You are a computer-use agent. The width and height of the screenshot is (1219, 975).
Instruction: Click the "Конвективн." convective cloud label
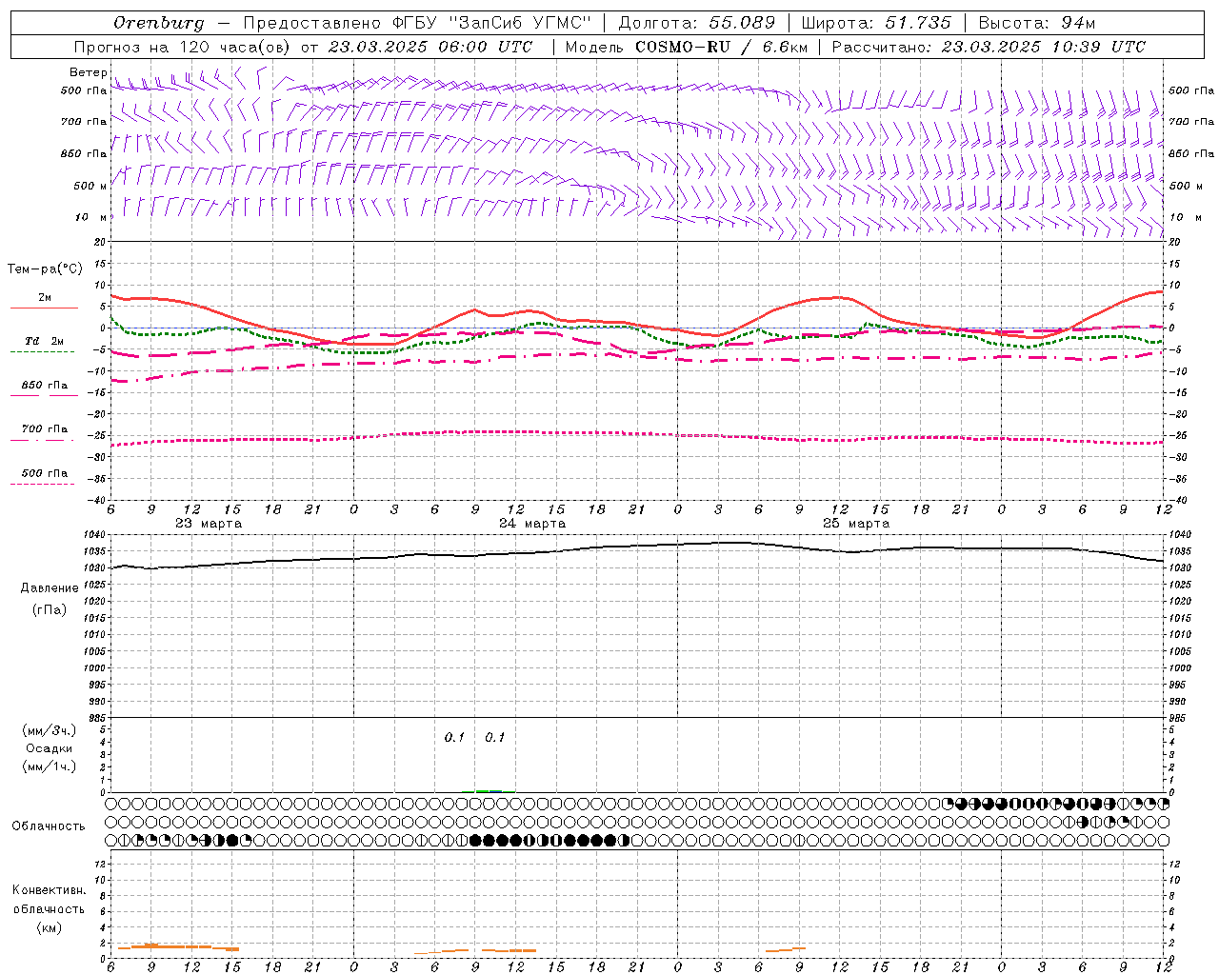(50, 890)
